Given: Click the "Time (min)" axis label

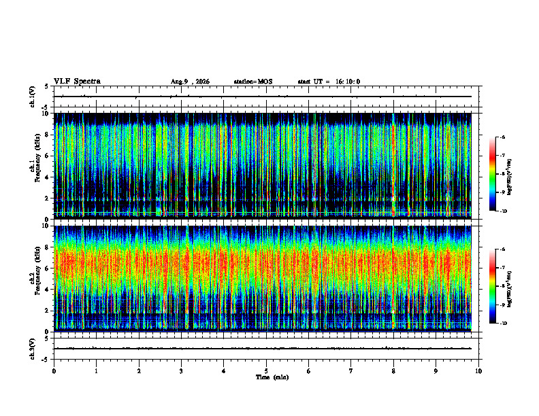Looking at the screenshot, I should [272, 377].
